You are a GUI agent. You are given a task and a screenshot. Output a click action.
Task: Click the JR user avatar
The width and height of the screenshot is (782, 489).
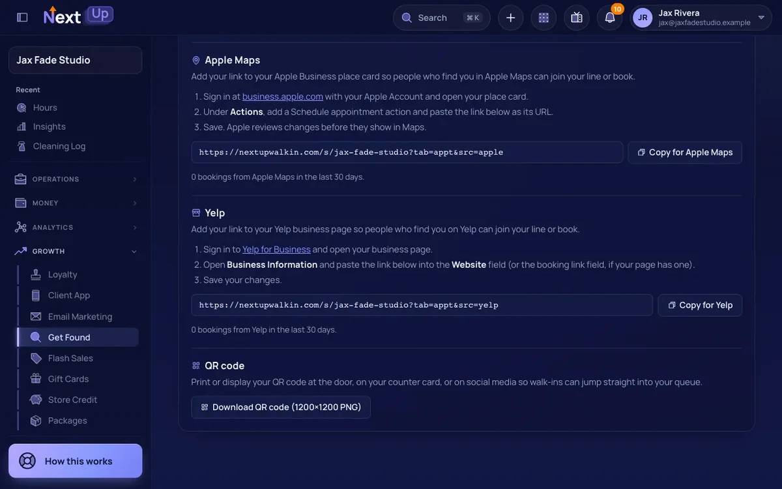pyautogui.click(x=643, y=18)
